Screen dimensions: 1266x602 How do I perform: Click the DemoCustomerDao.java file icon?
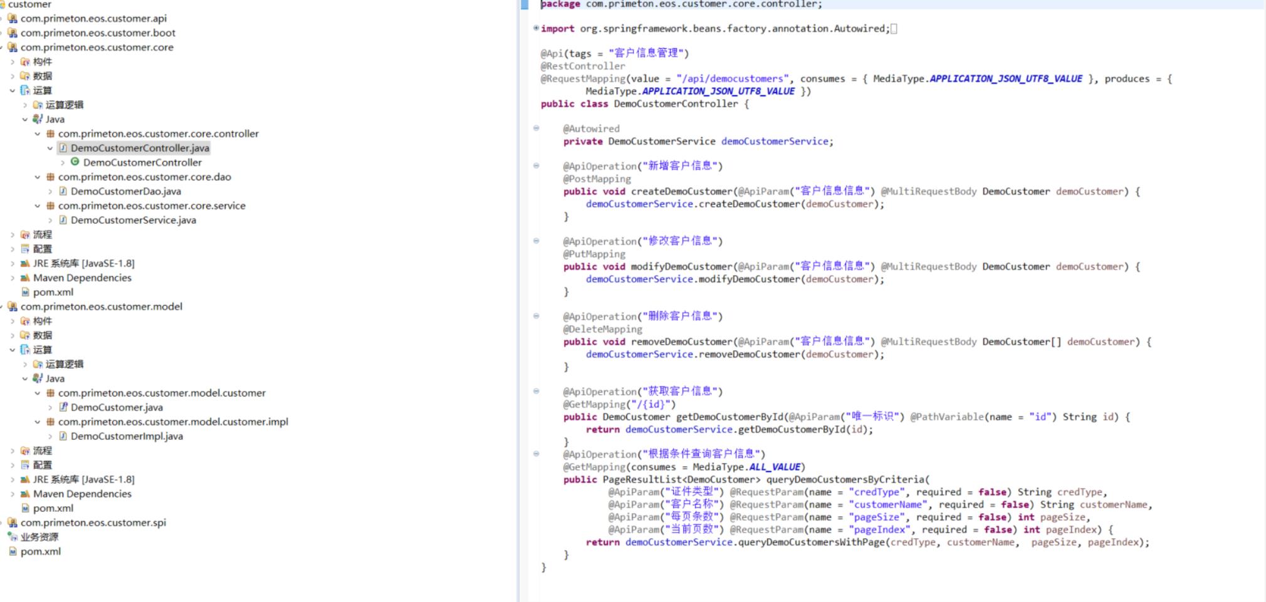63,191
